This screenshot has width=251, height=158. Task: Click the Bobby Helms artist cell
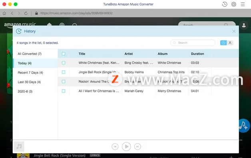[134, 72]
